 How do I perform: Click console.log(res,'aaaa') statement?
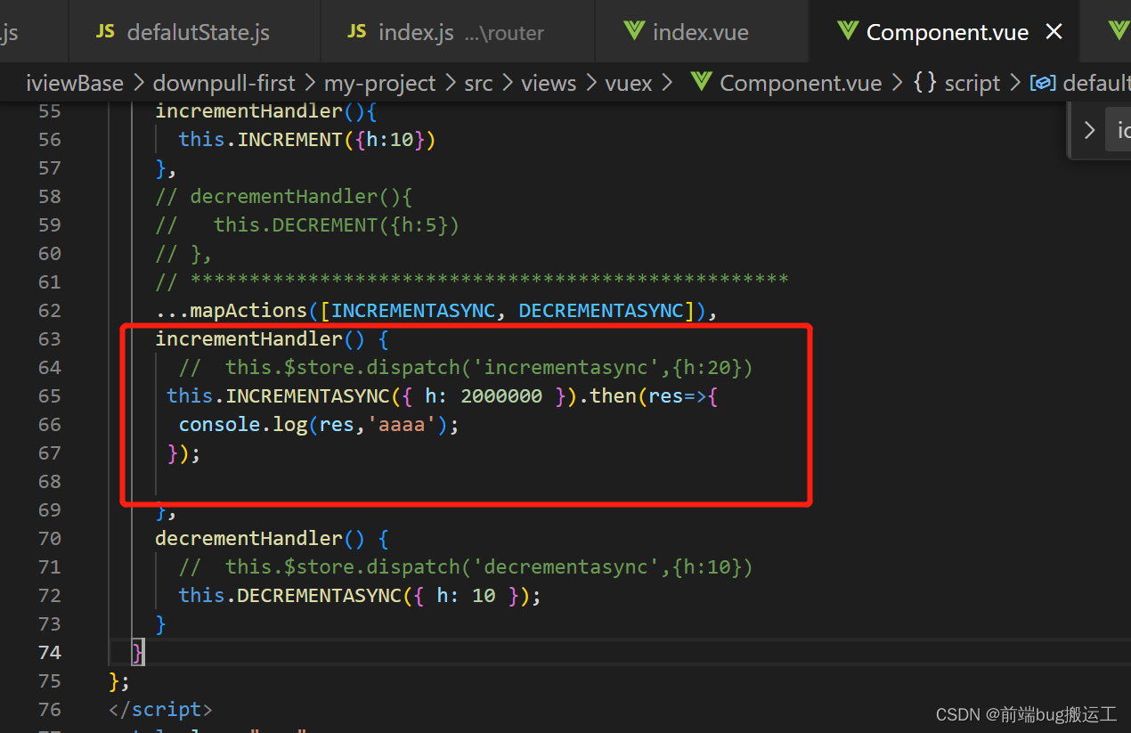pos(319,425)
